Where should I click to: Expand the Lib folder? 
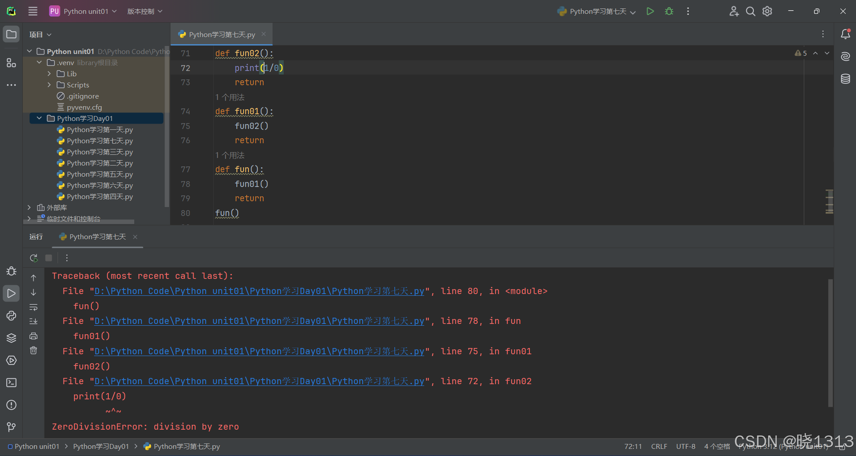[49, 74]
